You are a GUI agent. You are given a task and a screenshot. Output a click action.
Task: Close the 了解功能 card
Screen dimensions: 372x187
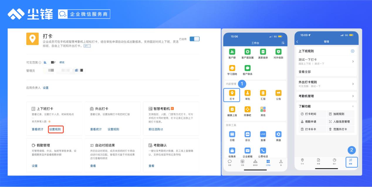click(x=353, y=106)
